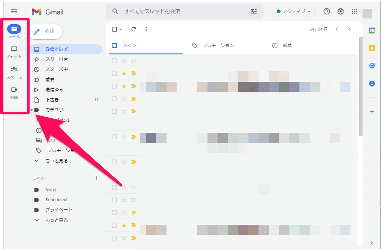381x250 pixels.
Task: Star the last visible email row
Action: click(x=124, y=238)
